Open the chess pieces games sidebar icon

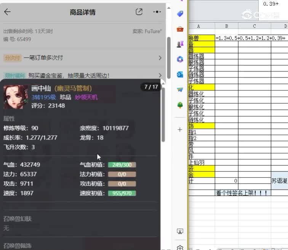click(x=180, y=44)
